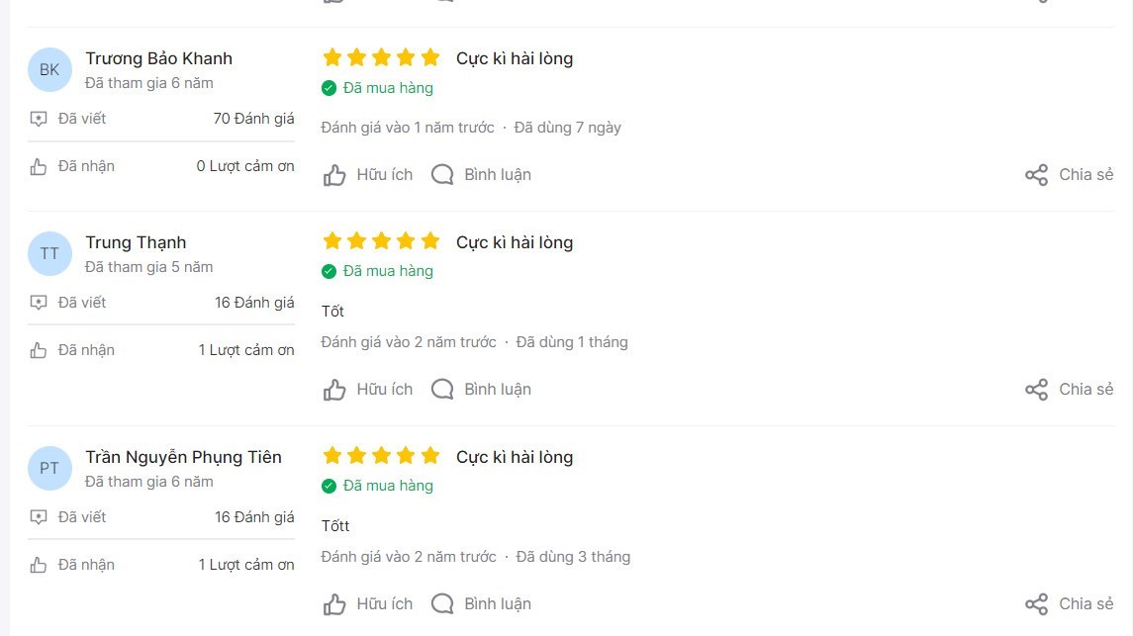Screen dimensions: 1133x636
Task: Open reviewer name Trần Nguyễn Phụng Tiên
Action: pos(183,457)
